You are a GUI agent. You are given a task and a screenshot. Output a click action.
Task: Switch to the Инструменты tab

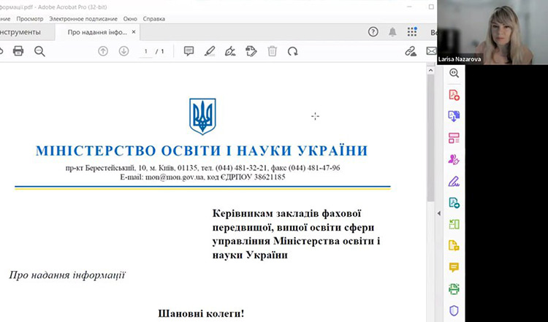[x=22, y=33]
